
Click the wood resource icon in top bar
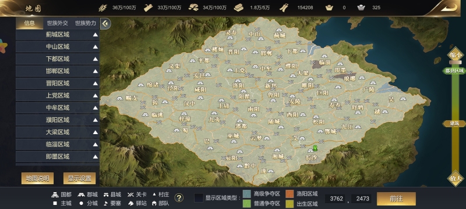click(x=148, y=8)
